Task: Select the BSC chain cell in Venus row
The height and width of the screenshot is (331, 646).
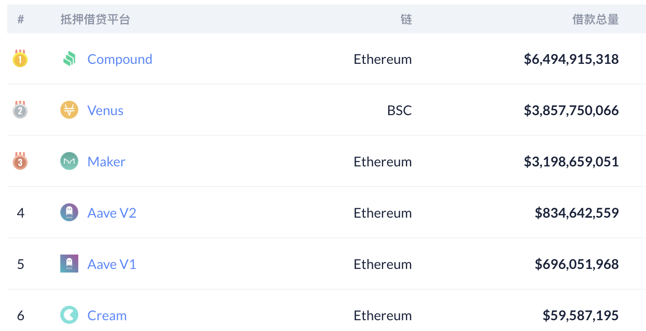Action: (x=399, y=110)
